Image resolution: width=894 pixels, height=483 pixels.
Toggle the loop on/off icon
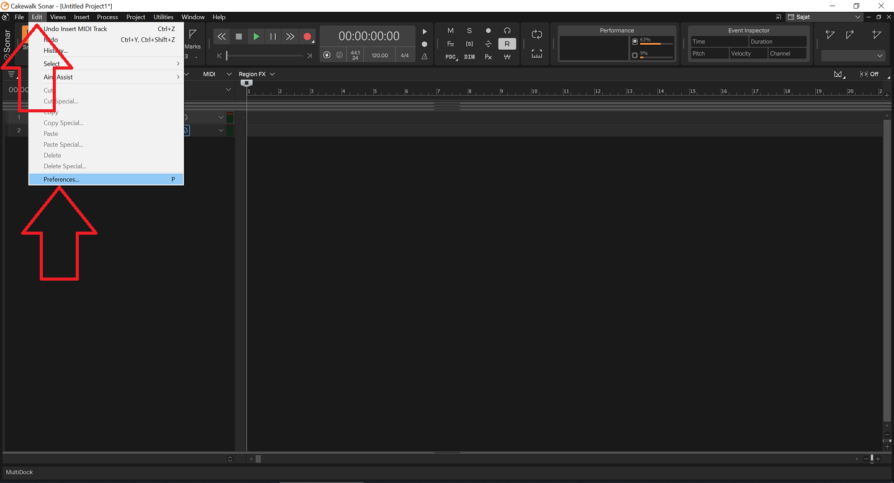537,35
